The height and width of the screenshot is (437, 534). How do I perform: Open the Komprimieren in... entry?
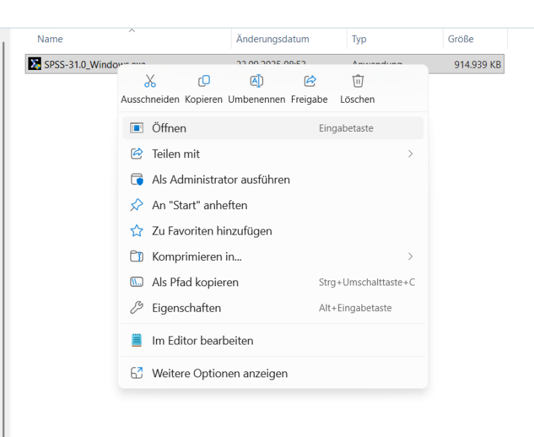coord(272,256)
